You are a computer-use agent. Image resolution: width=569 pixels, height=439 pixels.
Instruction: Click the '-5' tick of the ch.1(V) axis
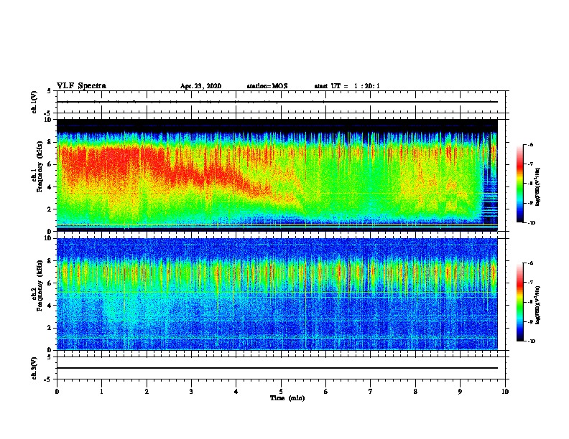(48, 113)
